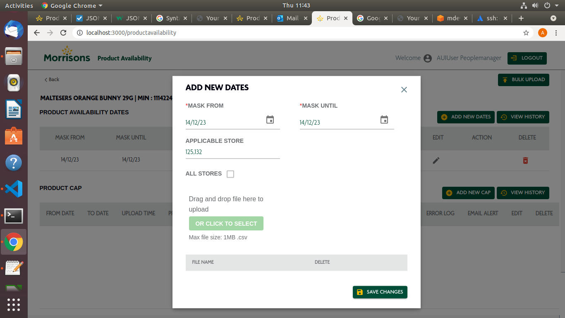Show Applications grid in the dock
565x318 pixels.
14,305
